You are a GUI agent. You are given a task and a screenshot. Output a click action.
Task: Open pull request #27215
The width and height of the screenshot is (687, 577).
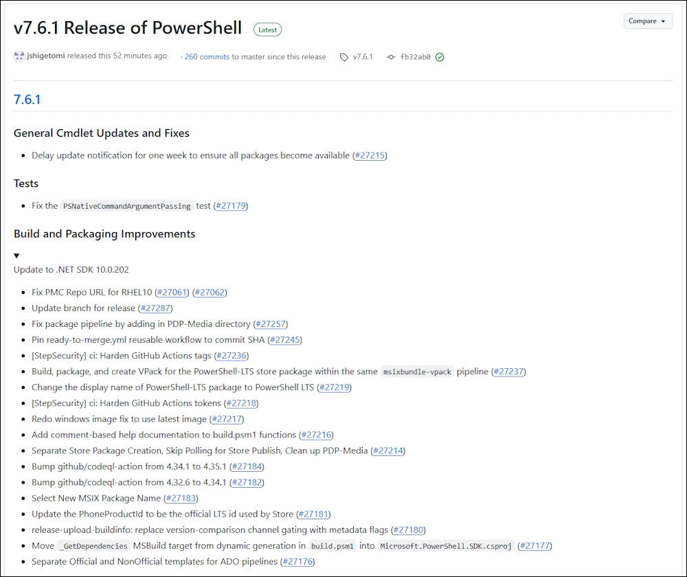tap(370, 155)
